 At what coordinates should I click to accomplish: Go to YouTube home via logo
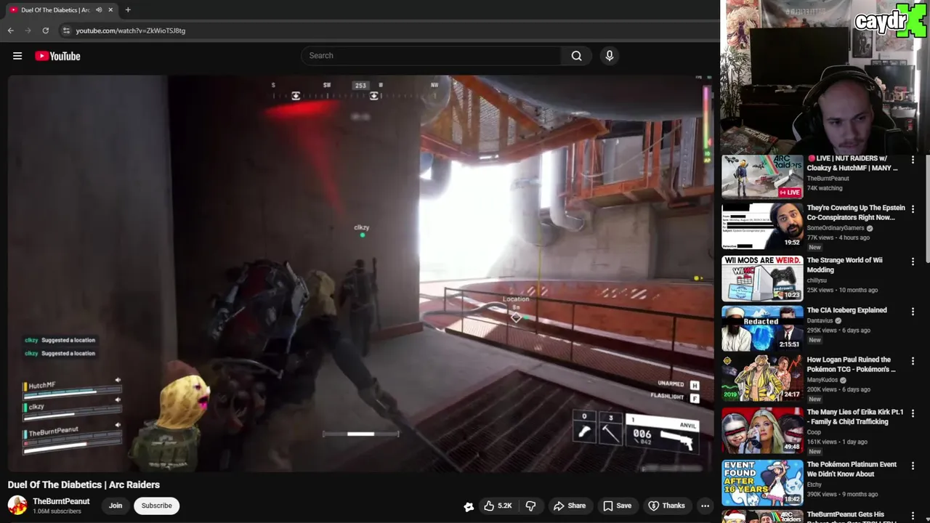point(57,56)
